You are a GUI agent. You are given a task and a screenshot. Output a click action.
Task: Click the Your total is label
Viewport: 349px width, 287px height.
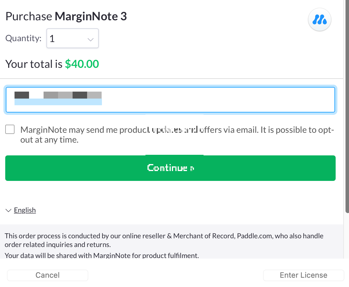[x=34, y=64]
